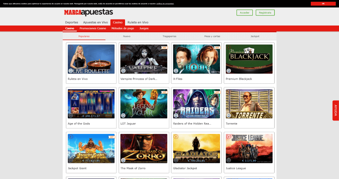Click the HOT badge on Raiders card
This screenshot has height=179, width=339.
(x=217, y=92)
